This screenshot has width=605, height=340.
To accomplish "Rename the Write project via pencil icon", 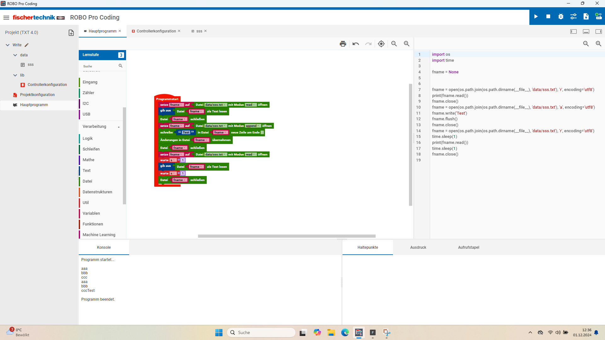I will 27,45.
